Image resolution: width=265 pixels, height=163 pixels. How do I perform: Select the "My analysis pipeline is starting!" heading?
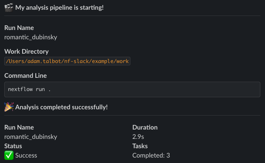[x=59, y=7]
